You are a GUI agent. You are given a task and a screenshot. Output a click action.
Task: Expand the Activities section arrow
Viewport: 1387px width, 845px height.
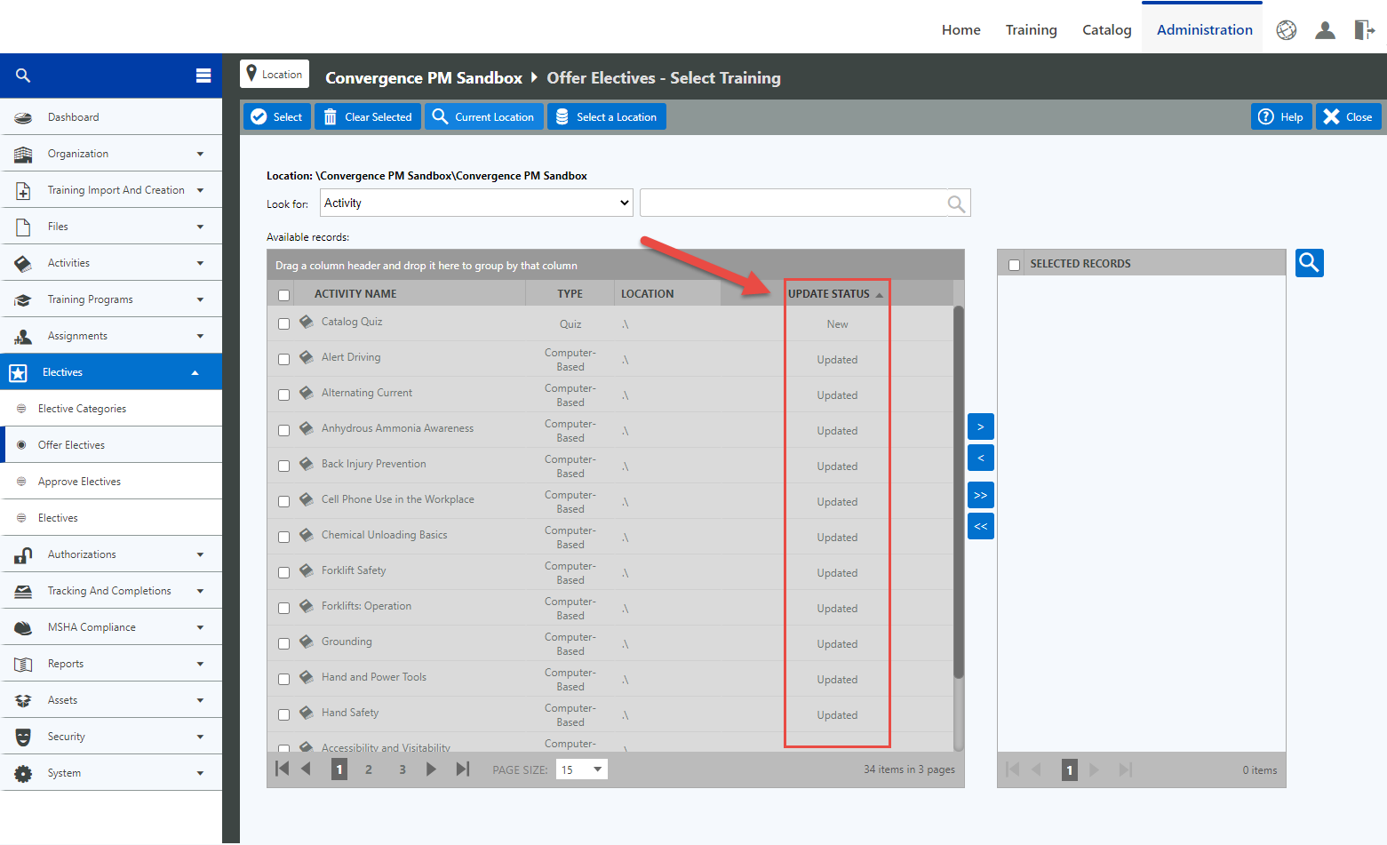point(200,263)
